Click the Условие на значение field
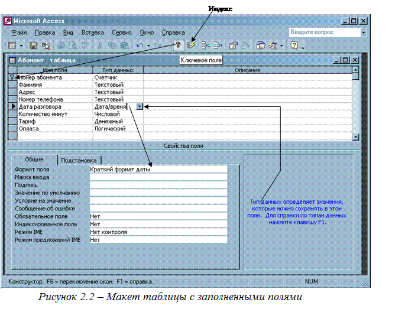This screenshot has height=309, width=405. point(158,200)
